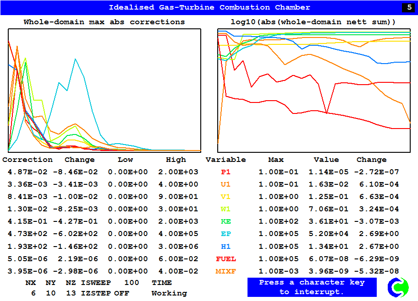Click inside the max abs corrections plot
The image size is (418, 301).
tap(104, 90)
